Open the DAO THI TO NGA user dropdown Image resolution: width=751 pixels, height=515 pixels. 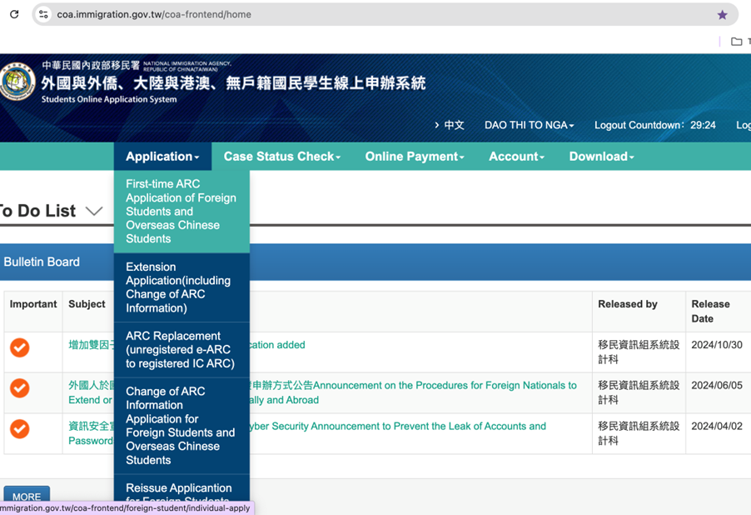coord(530,125)
